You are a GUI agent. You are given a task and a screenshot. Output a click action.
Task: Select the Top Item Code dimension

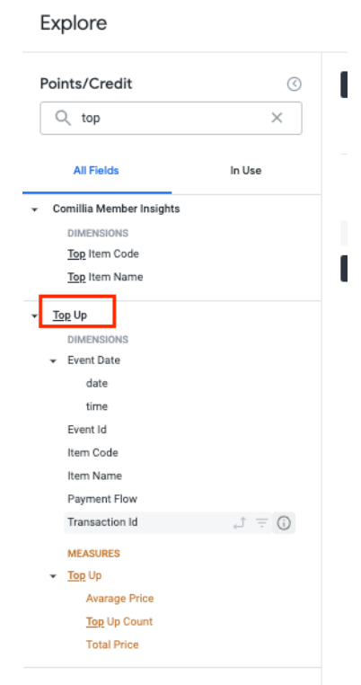click(x=103, y=254)
